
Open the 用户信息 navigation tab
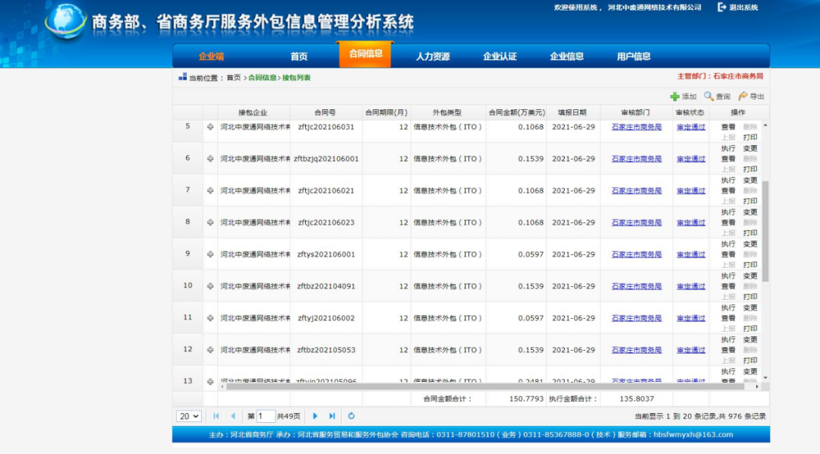(x=633, y=56)
